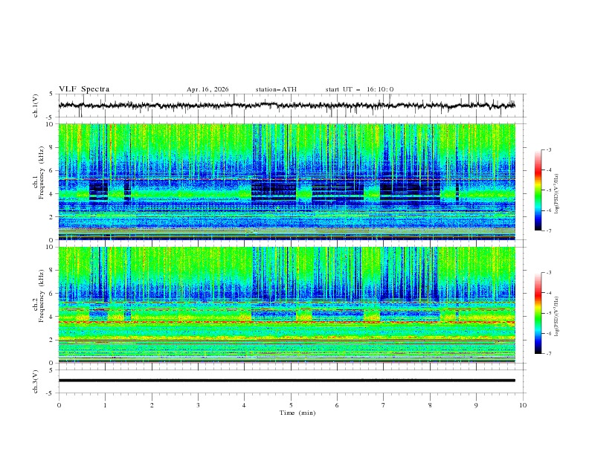Viewport: 589px width, 455px height.
Task: Click the station=ATH label
Action: pos(276,89)
